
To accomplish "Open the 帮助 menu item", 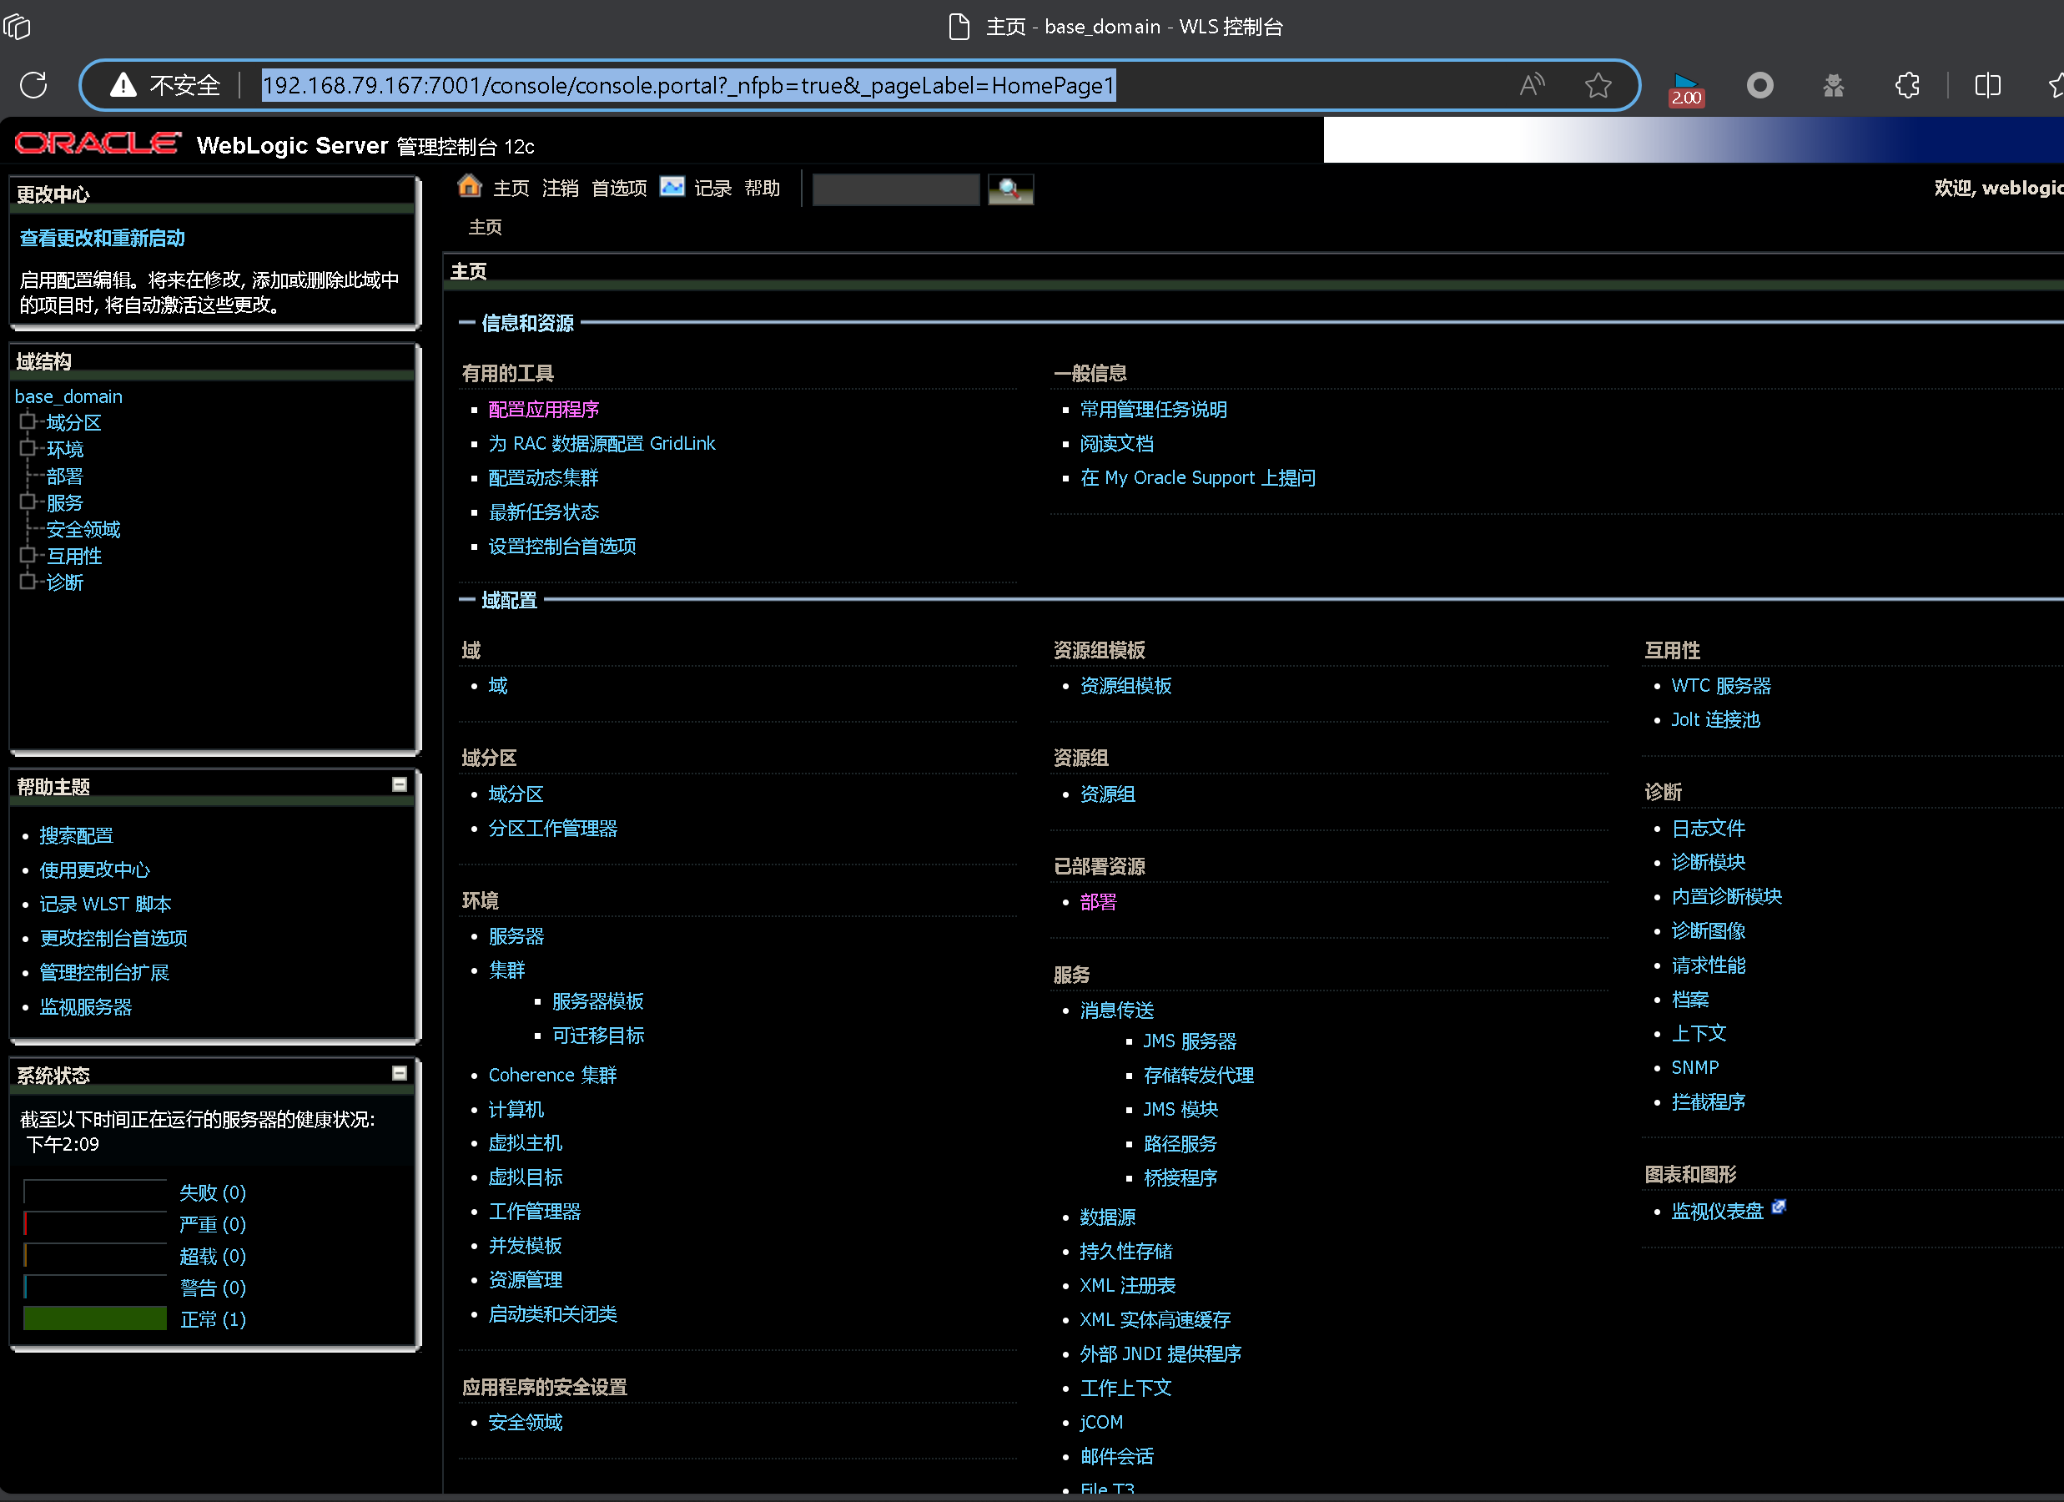I will 762,189.
